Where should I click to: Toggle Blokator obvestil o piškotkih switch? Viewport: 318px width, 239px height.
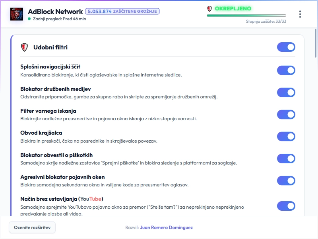286,159
